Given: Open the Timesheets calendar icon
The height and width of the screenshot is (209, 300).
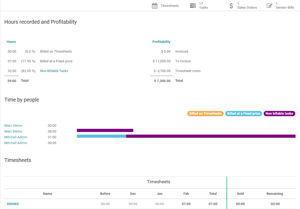Looking at the screenshot, I should click(155, 6).
